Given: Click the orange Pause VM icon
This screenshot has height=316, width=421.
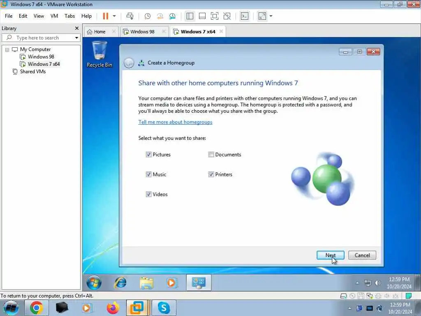Looking at the screenshot, I should [106, 16].
